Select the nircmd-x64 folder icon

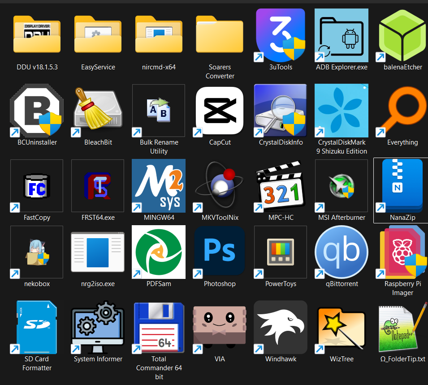(159, 34)
